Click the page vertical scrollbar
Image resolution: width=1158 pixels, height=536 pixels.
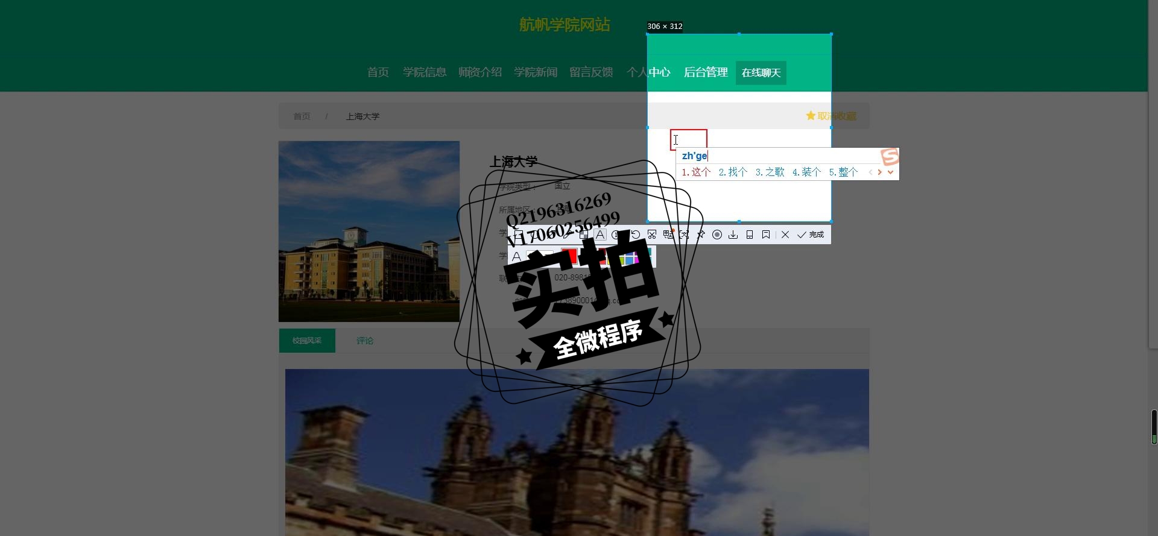click(1153, 174)
